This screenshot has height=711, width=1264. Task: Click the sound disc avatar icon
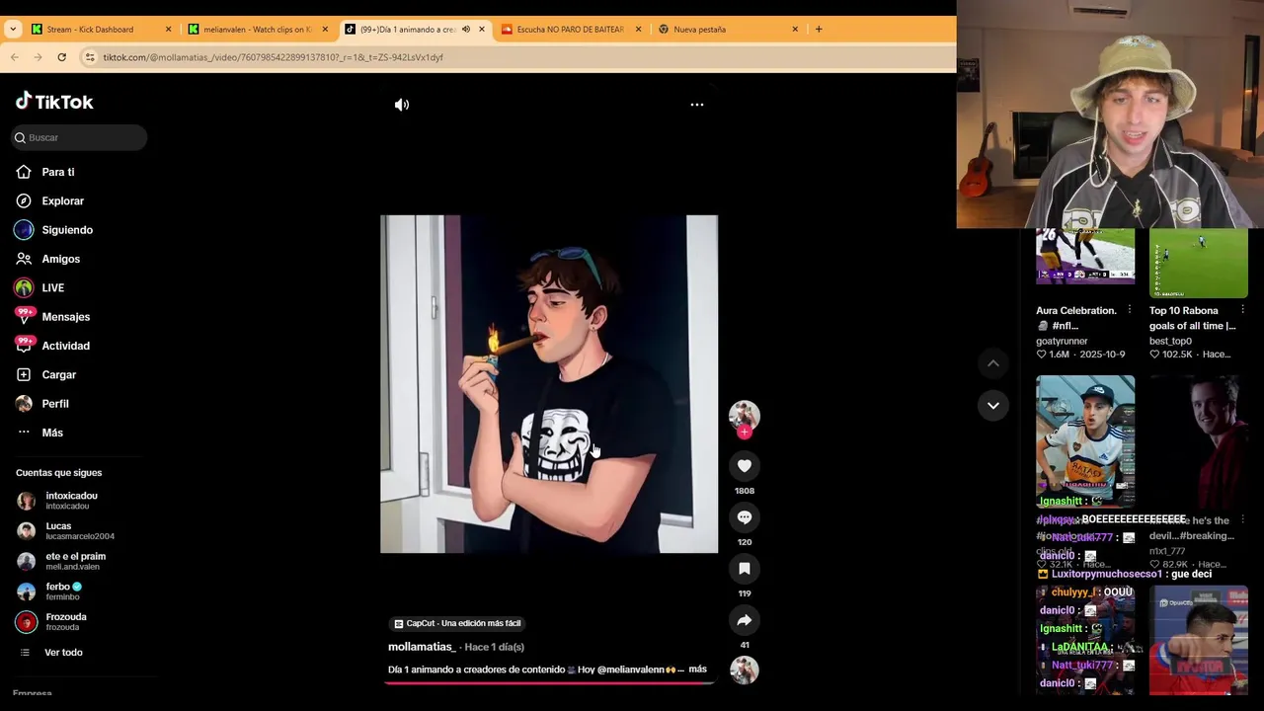(x=745, y=670)
